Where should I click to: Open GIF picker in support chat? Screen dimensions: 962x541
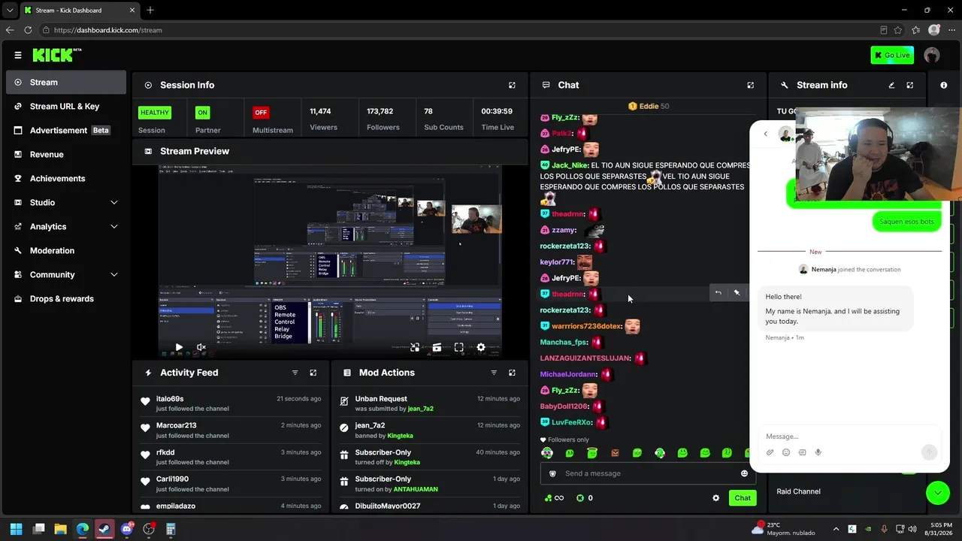pos(802,452)
